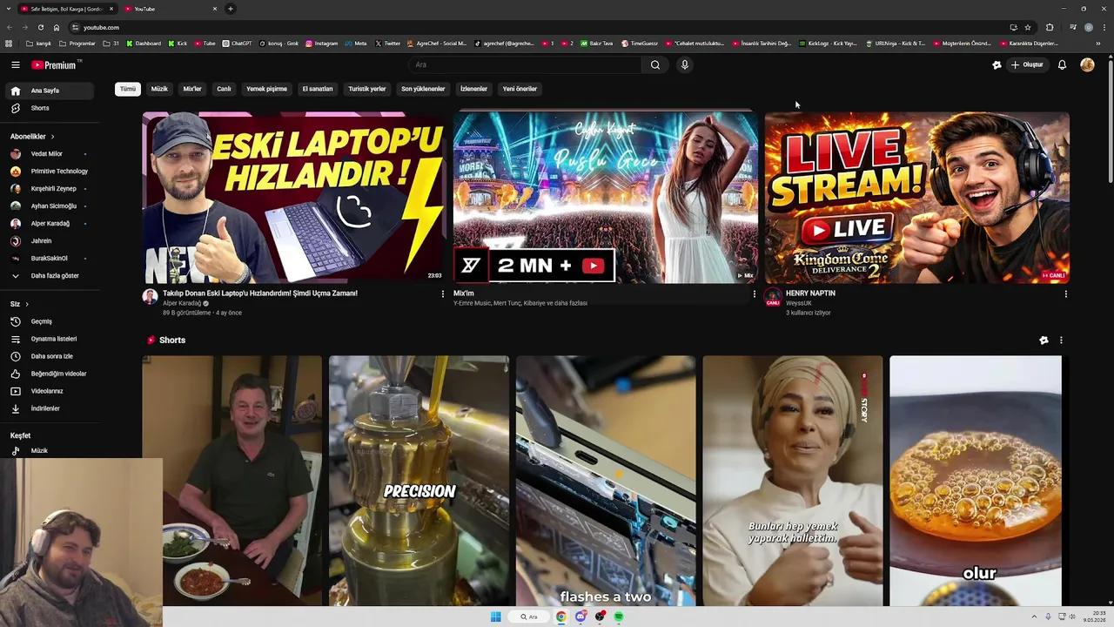Select the El sanatları chip
Image resolution: width=1114 pixels, height=627 pixels.
(318, 89)
